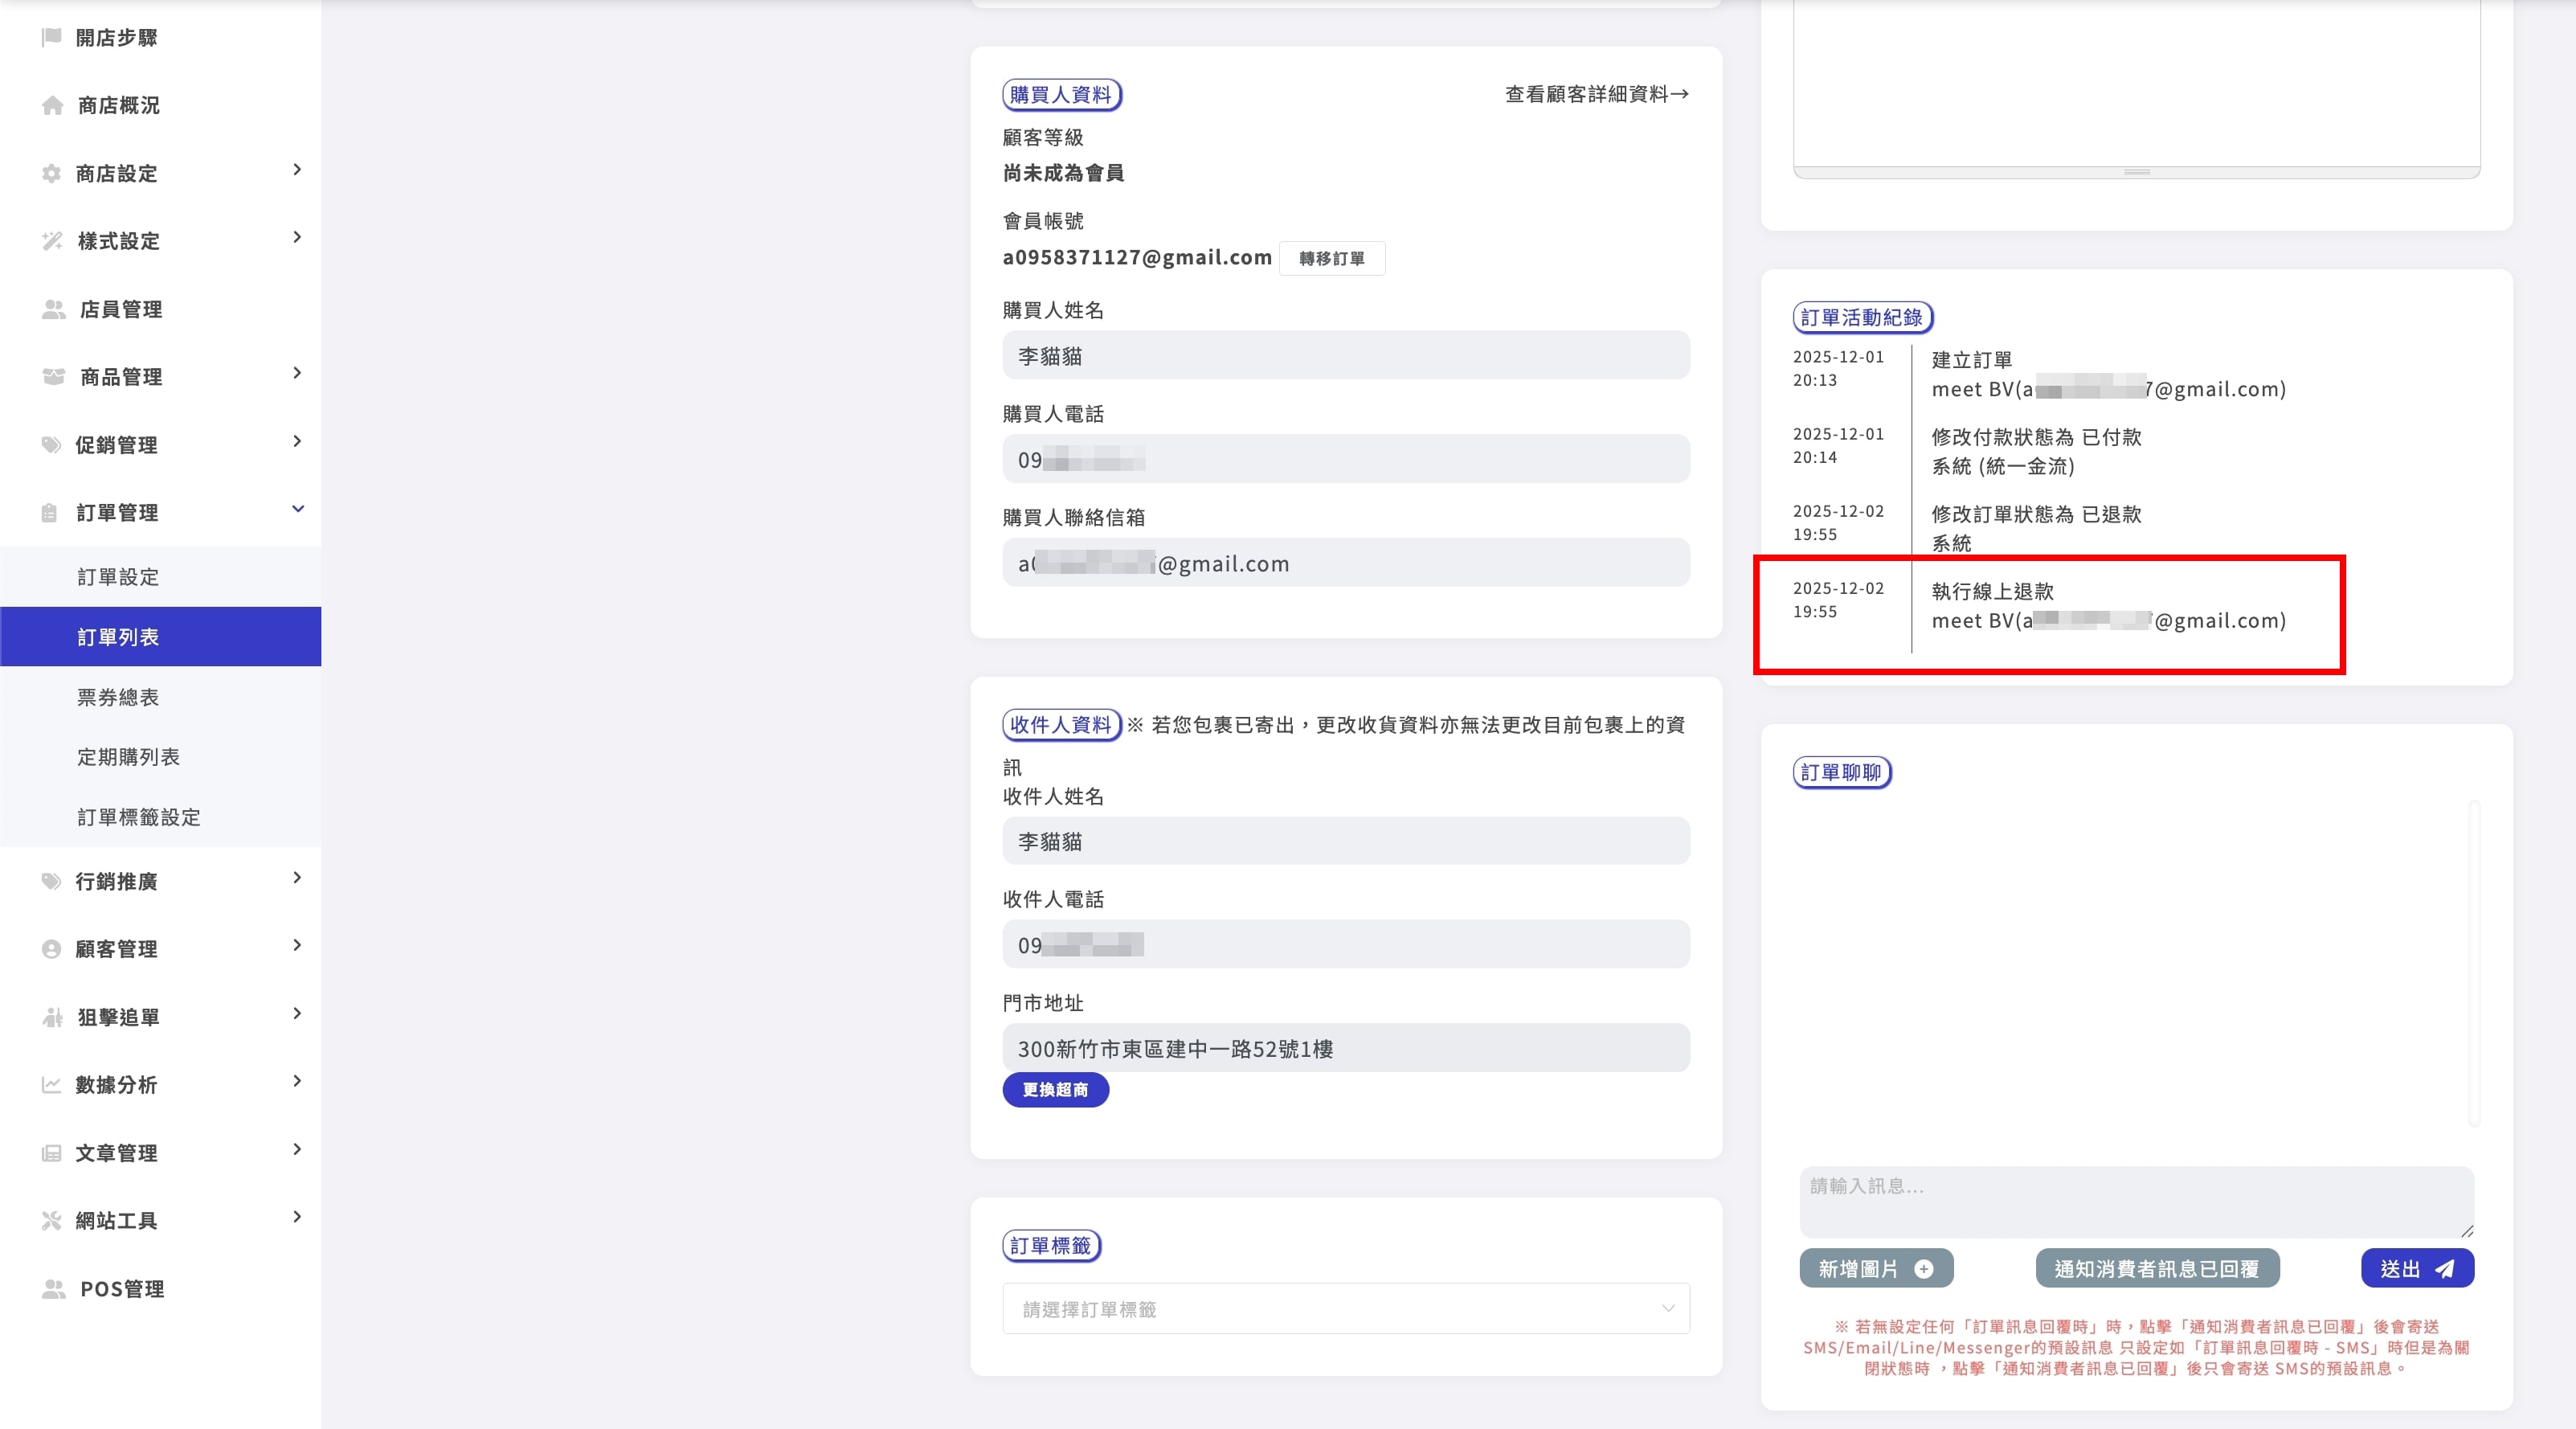Open 訂單標籤設定 in the sidebar

(x=160, y=817)
